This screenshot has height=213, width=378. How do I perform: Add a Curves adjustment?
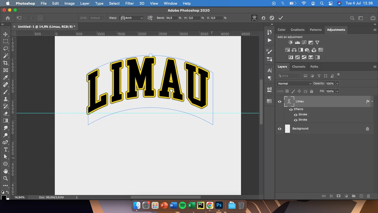[x=304, y=42]
